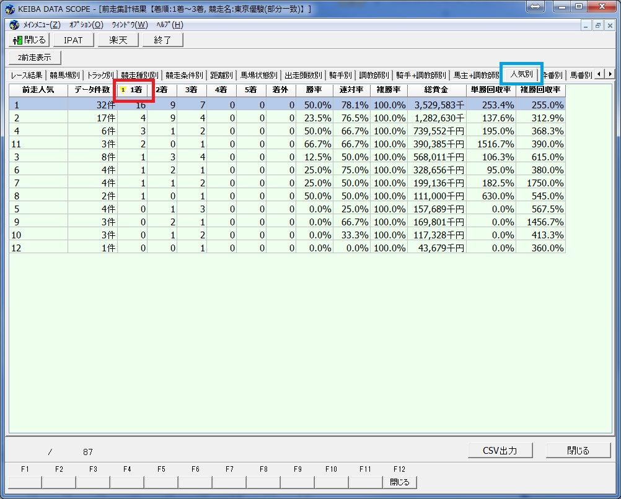
Task: Open the メインメニュー(Z) menu
Action: click(x=42, y=25)
